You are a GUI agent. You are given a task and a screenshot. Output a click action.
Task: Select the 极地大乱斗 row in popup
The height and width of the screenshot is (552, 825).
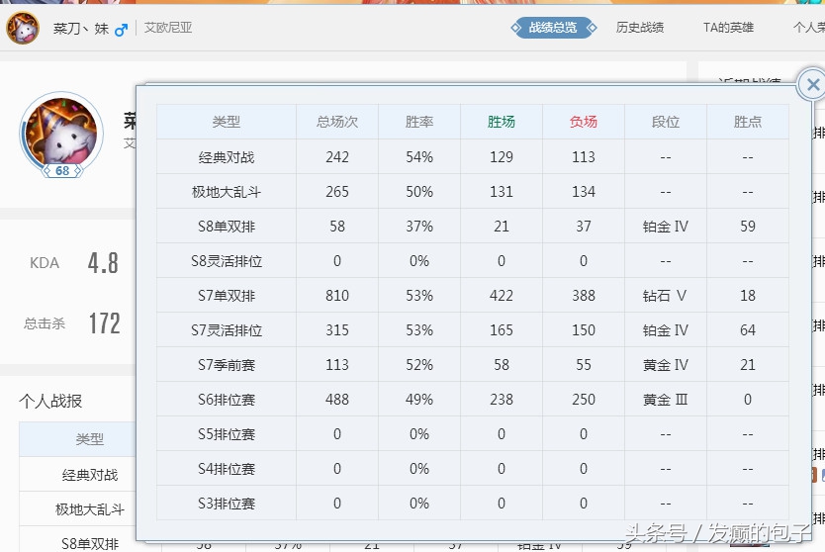pyautogui.click(x=473, y=192)
